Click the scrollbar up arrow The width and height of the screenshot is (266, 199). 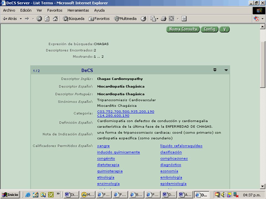pos(262,27)
